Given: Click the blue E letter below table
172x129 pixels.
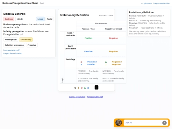Looking at the screenshot, I should point(88,88).
